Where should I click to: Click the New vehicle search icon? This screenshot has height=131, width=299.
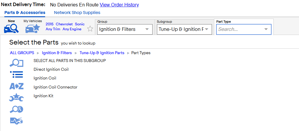point(11,29)
